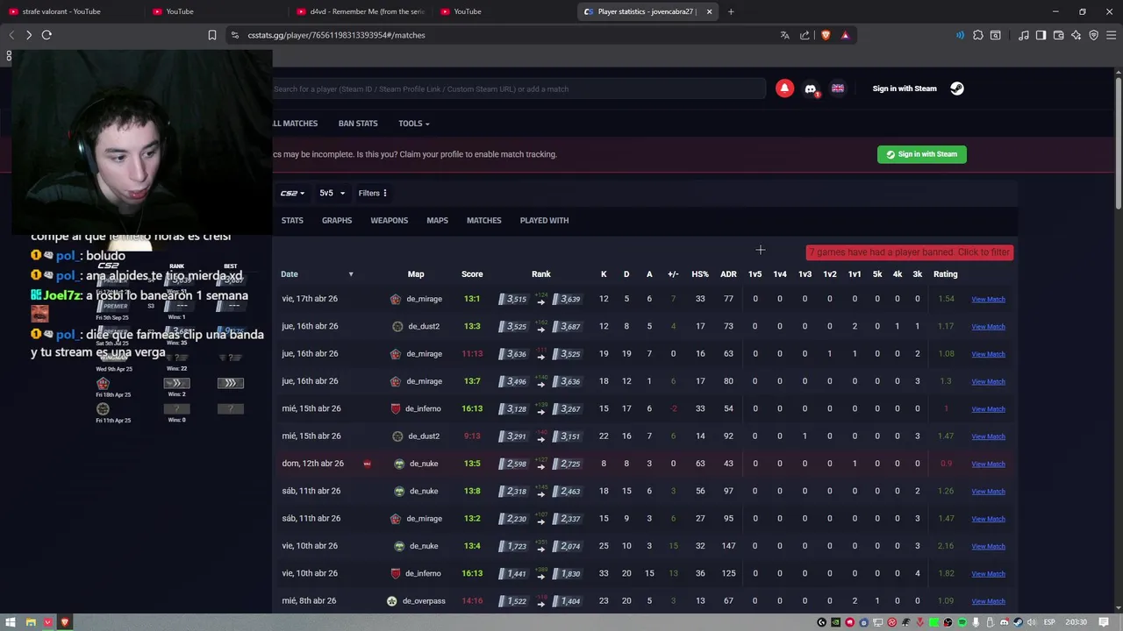Image resolution: width=1123 pixels, height=631 pixels.
Task: Switch to the MAPS tab
Action: point(437,221)
